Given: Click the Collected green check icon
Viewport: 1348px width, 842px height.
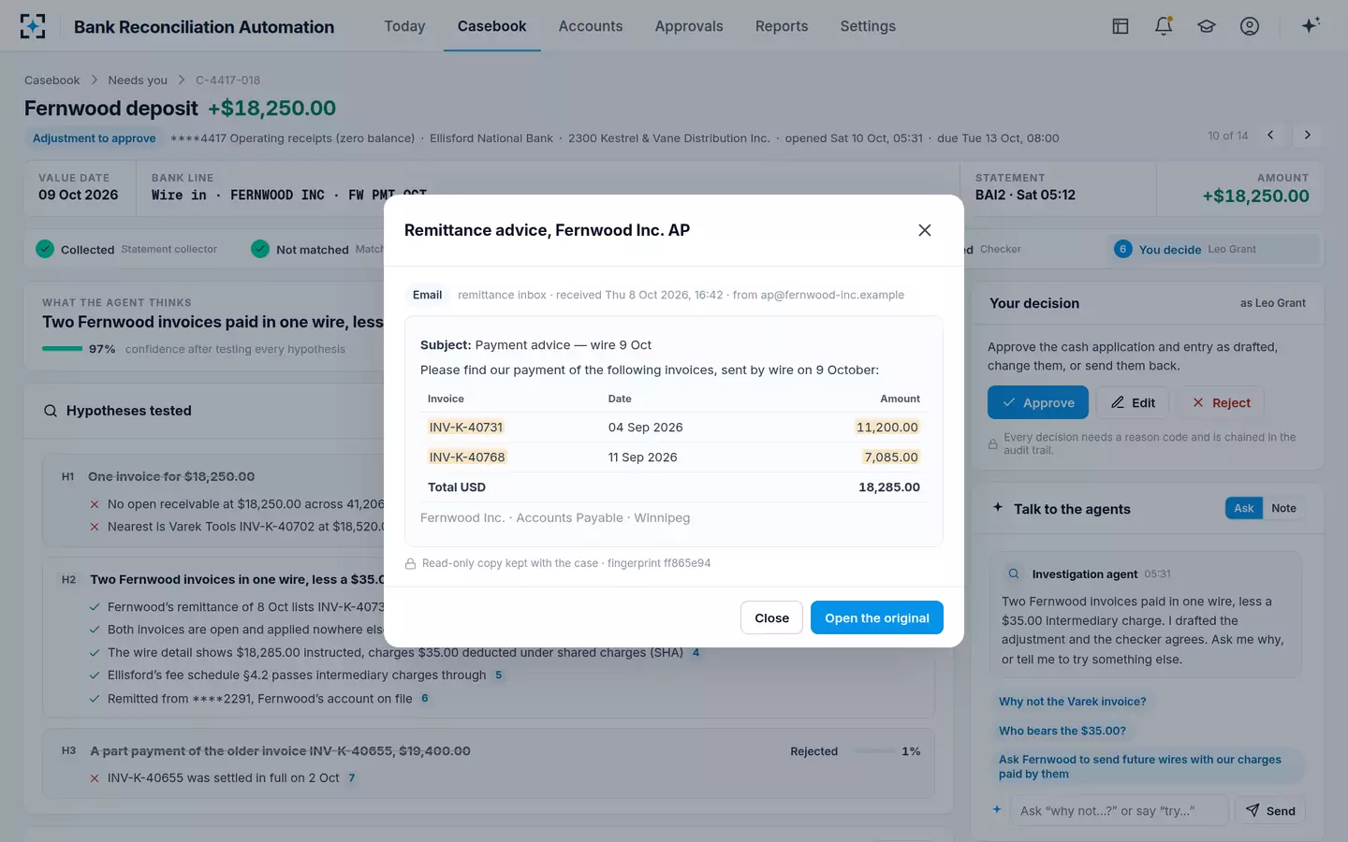Looking at the screenshot, I should coord(45,249).
